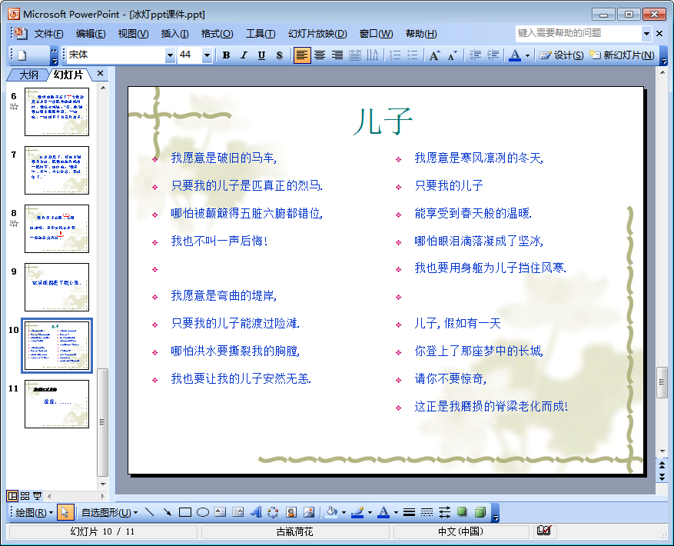Open the Design pane
This screenshot has width=674, height=546.
point(561,55)
